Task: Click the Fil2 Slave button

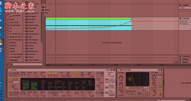Action: click(x=55, y=95)
